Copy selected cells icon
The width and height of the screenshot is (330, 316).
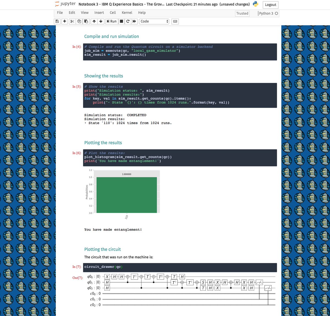coord(79,21)
